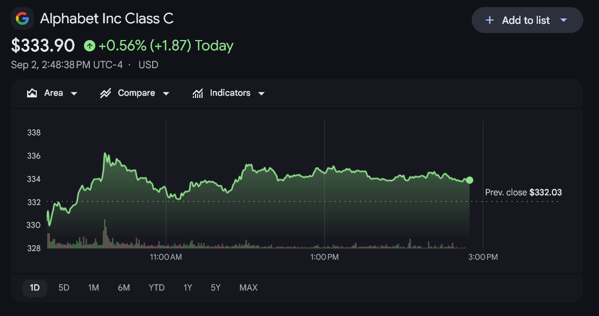
Task: Click the 328 y-axis label
Action: click(34, 248)
